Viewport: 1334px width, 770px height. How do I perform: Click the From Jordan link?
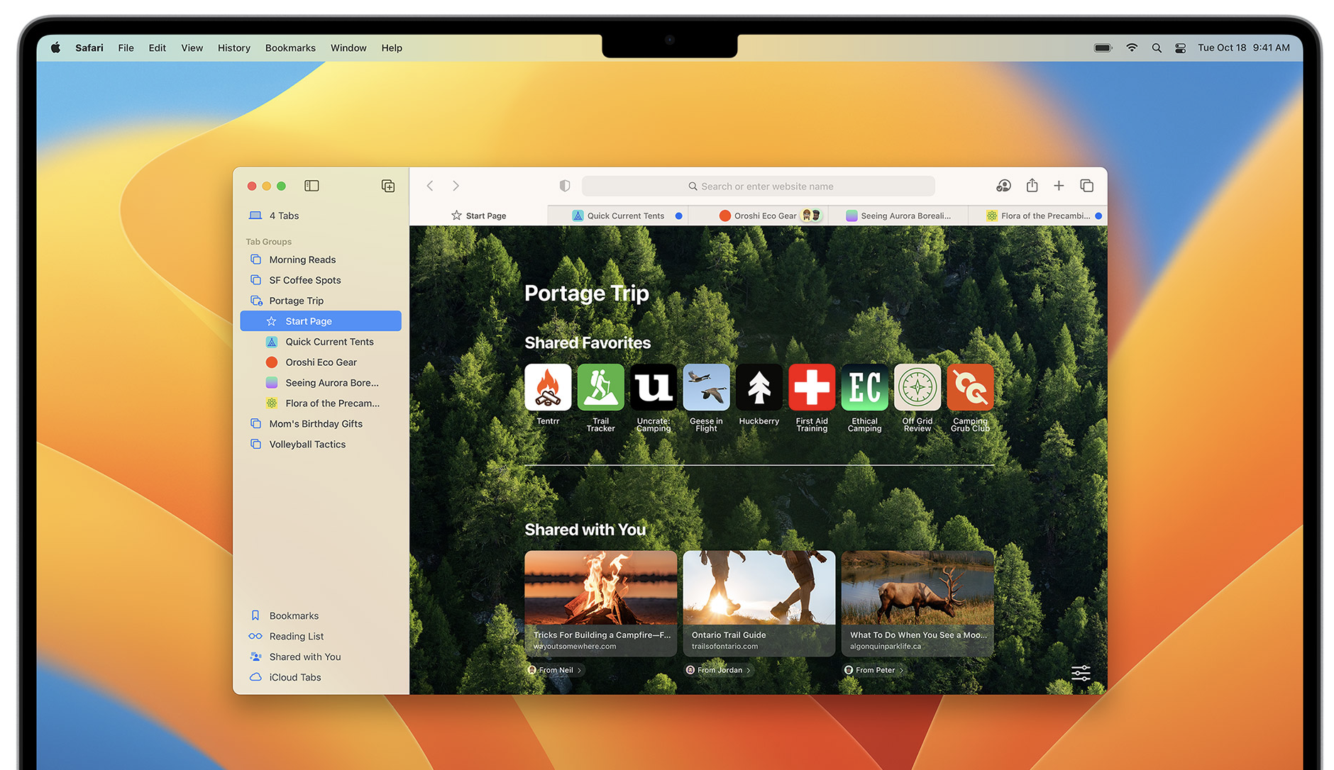718,670
